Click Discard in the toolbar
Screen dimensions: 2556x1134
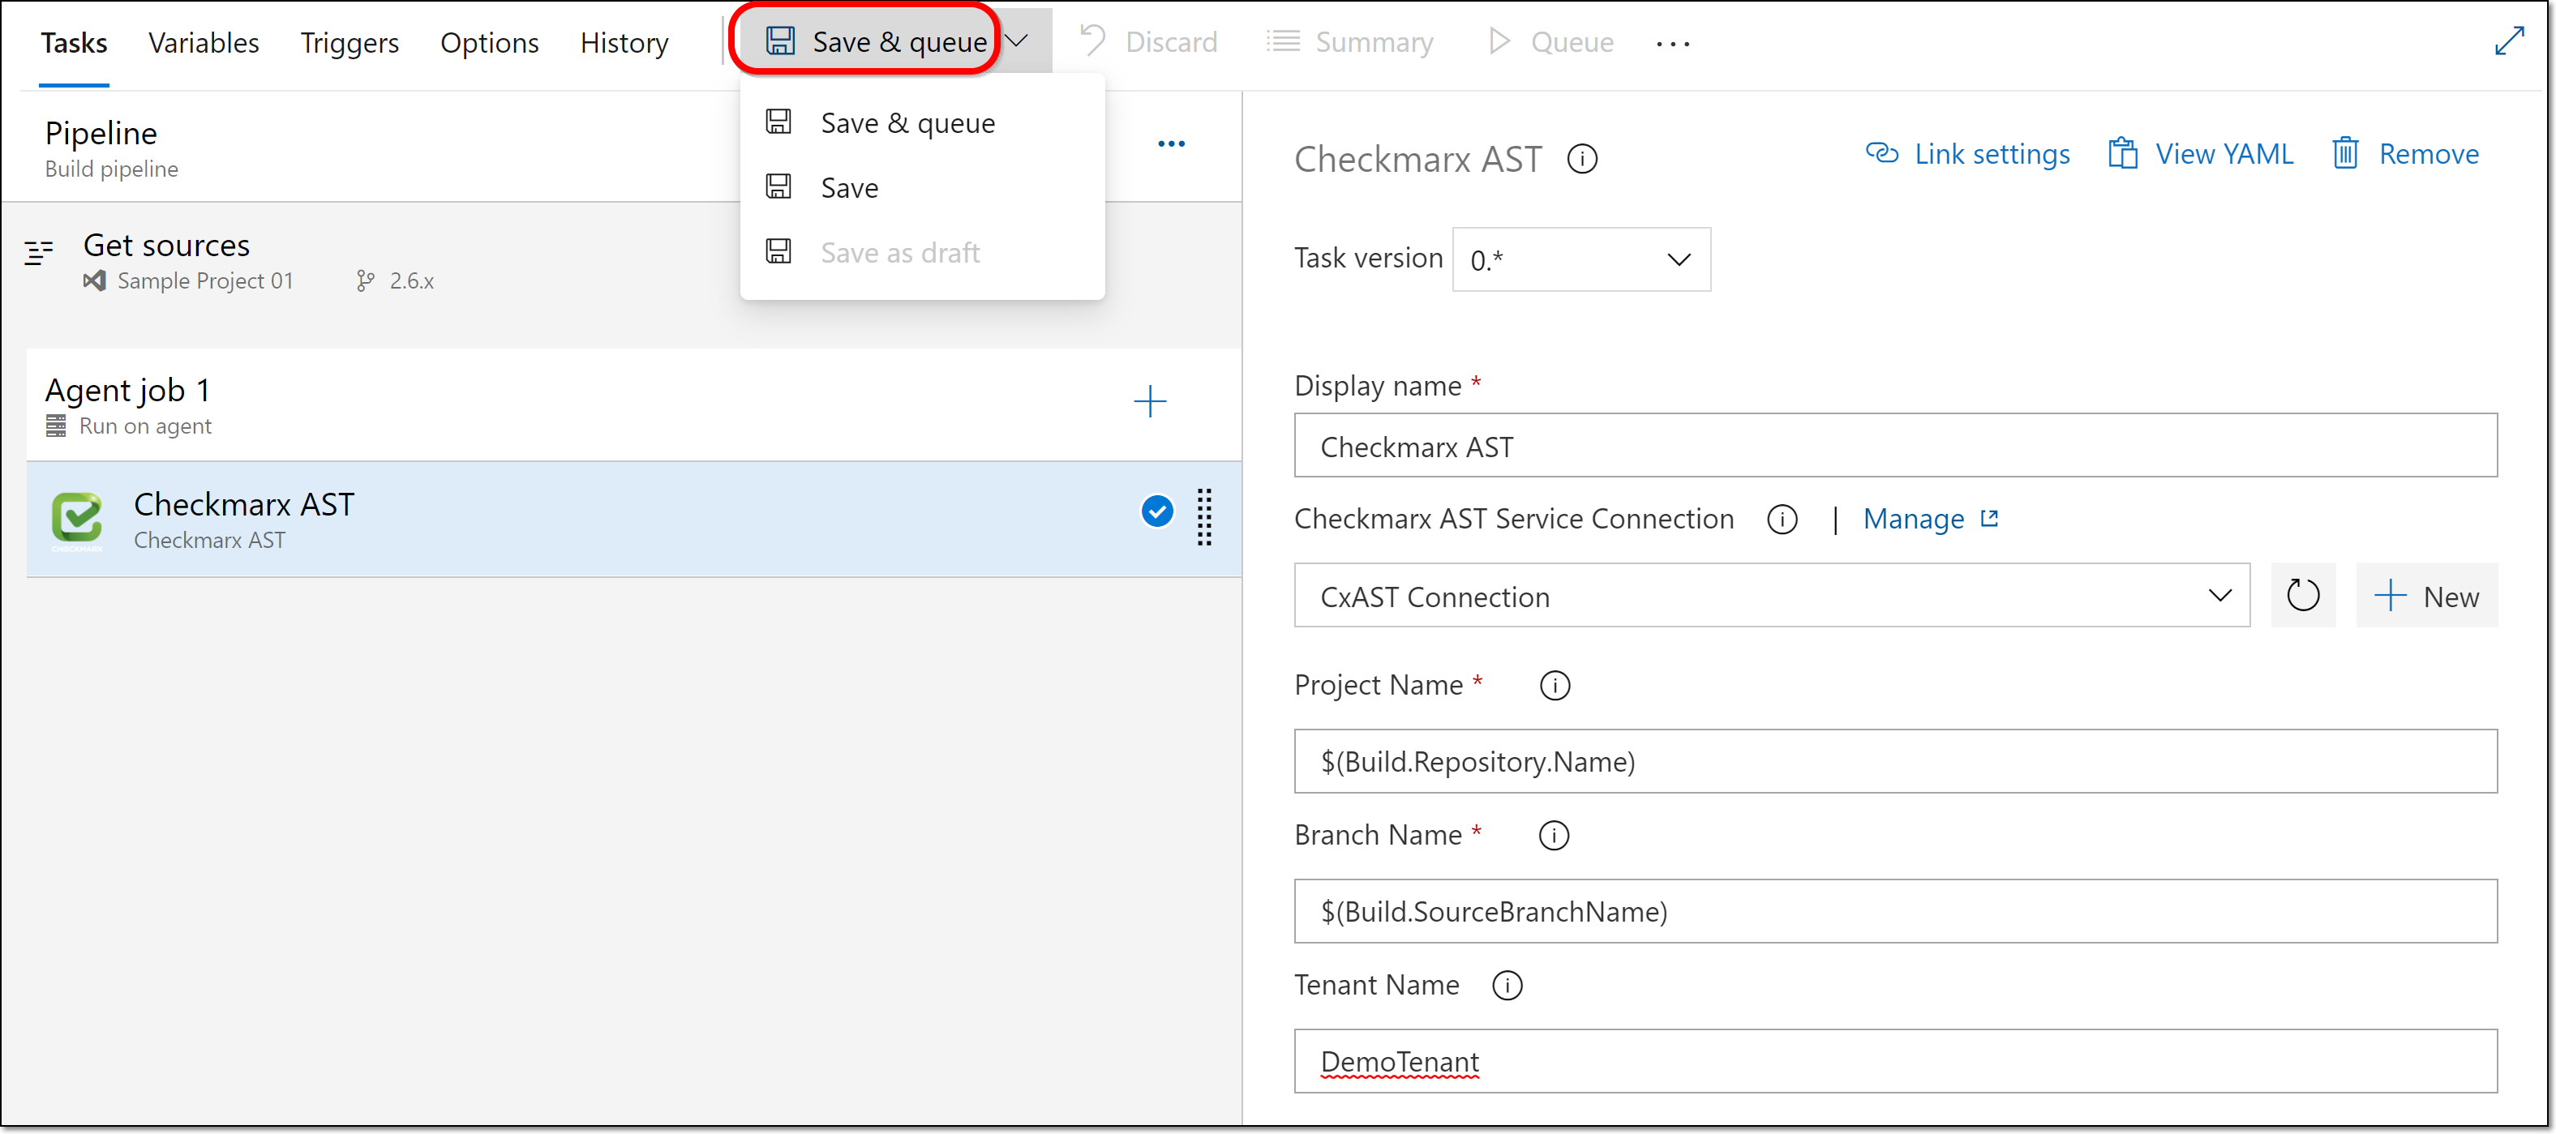point(1149,41)
